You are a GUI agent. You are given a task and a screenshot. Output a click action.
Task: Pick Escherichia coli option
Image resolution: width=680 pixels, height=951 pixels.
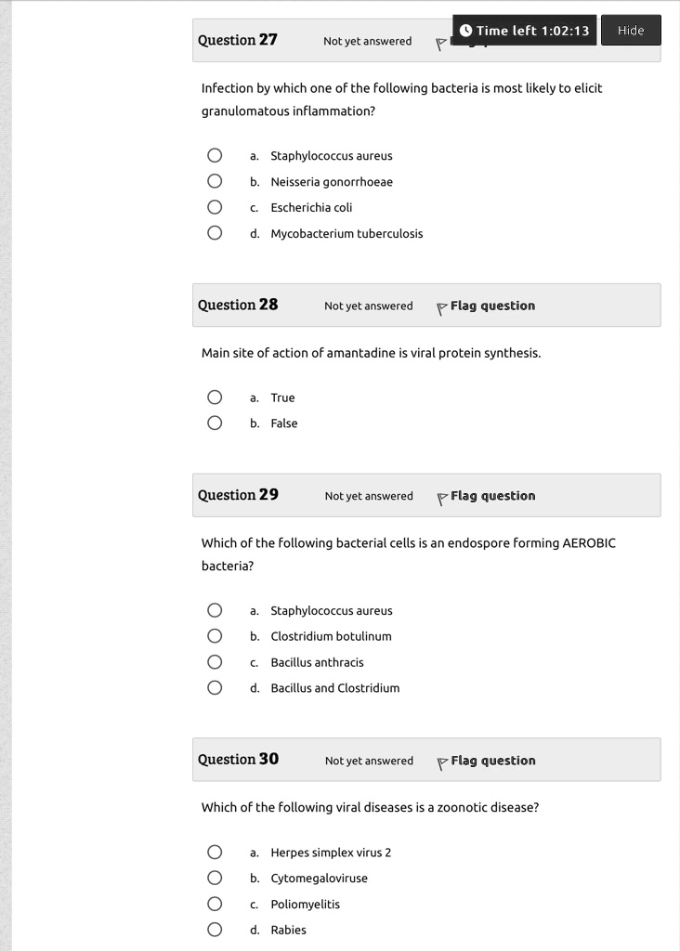(x=215, y=207)
